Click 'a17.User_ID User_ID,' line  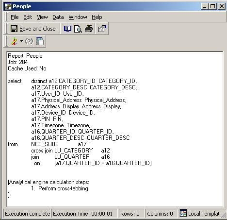pyautogui.click(x=58, y=94)
